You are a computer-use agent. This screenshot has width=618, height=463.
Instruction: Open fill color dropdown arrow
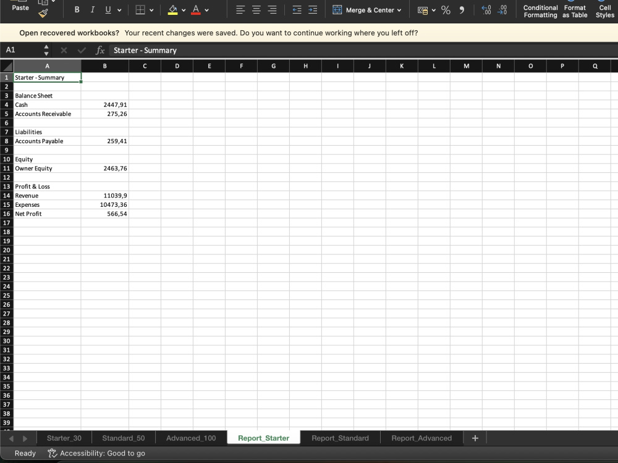click(x=184, y=10)
